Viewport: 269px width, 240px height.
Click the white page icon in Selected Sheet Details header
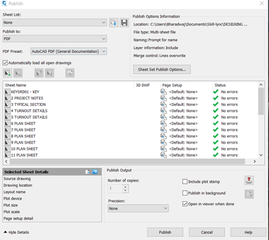pos(87,172)
